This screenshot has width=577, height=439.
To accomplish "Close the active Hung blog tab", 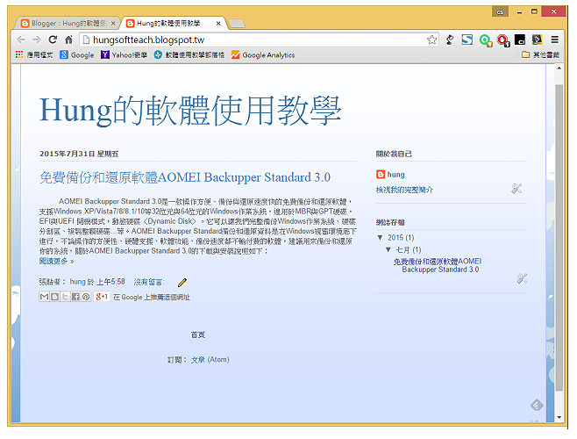I will (x=218, y=23).
